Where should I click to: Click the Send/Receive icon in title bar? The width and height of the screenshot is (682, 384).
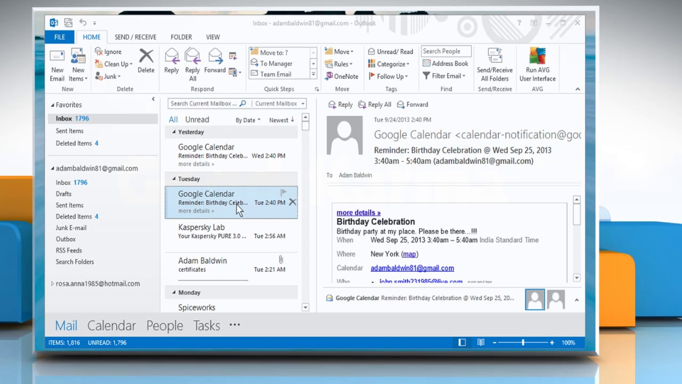[68, 22]
